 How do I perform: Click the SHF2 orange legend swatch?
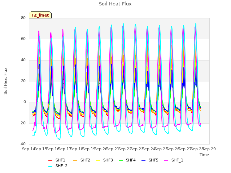click(x=75, y=161)
